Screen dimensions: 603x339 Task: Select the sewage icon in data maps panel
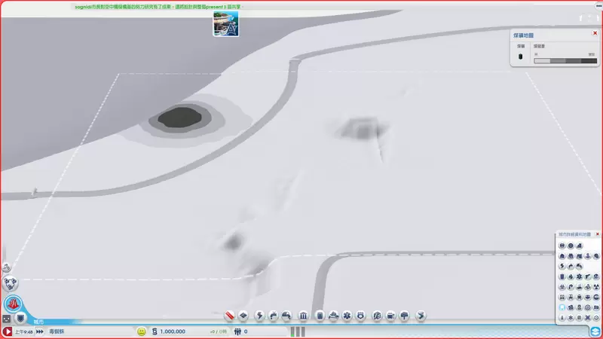tap(579, 266)
